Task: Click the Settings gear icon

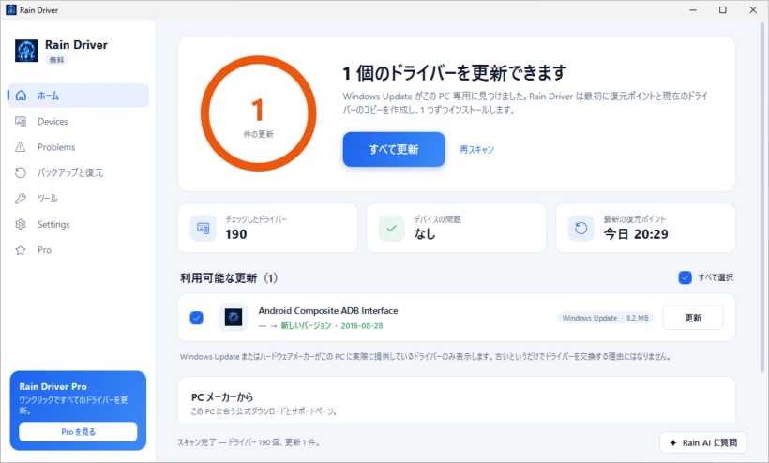Action: click(x=20, y=224)
